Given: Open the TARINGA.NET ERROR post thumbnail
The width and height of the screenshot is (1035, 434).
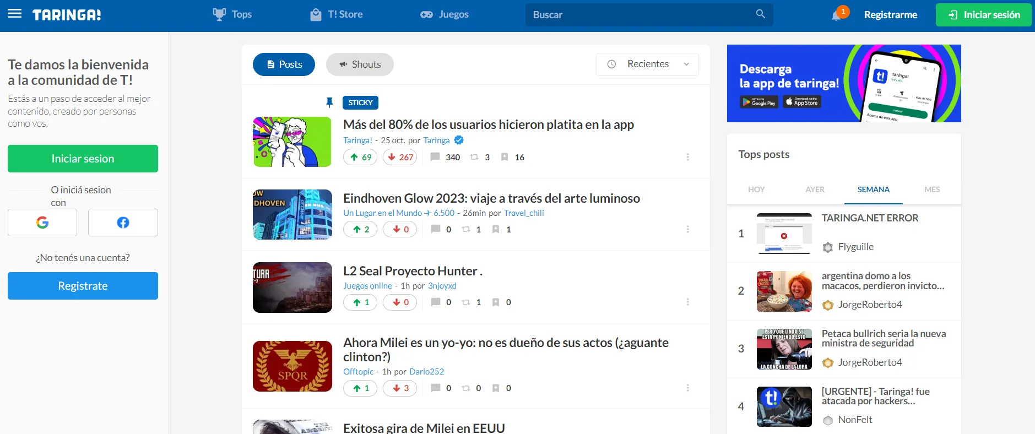Looking at the screenshot, I should [784, 234].
